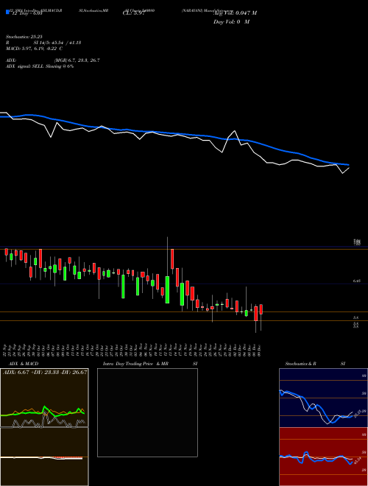Click the 'ADX: 6.67 +DY: 23.33 -DY: 26.67' header
Image resolution: width=368 pixels, height=486 pixels.
[45, 372]
